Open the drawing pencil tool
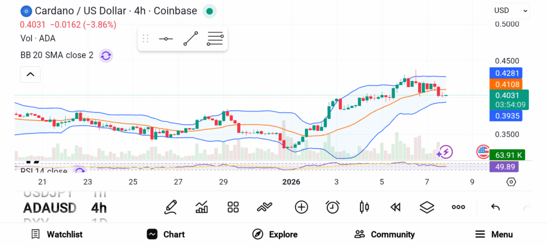Screen dimensions: 547x246 170,207
